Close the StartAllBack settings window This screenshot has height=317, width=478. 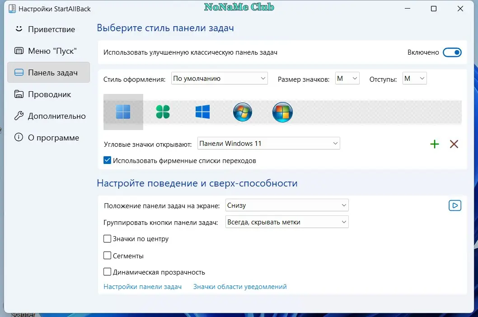tap(460, 9)
